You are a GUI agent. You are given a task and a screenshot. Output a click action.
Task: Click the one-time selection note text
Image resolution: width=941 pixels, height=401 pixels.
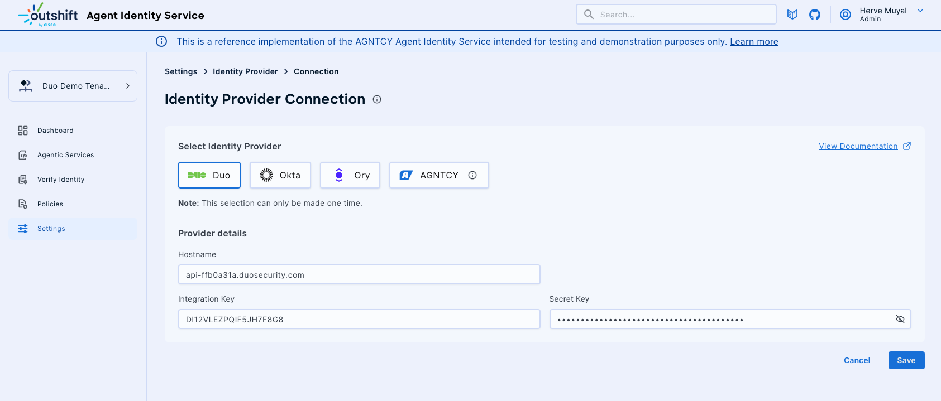click(x=270, y=203)
